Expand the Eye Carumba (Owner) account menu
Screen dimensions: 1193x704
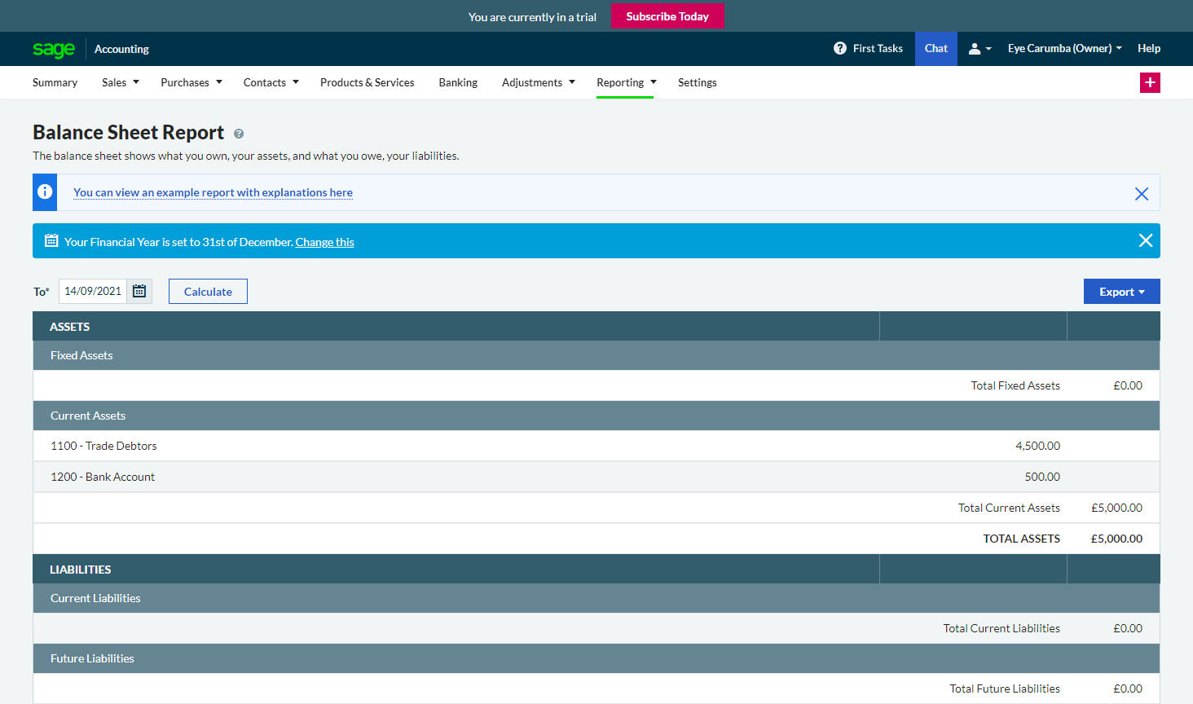[1064, 49]
